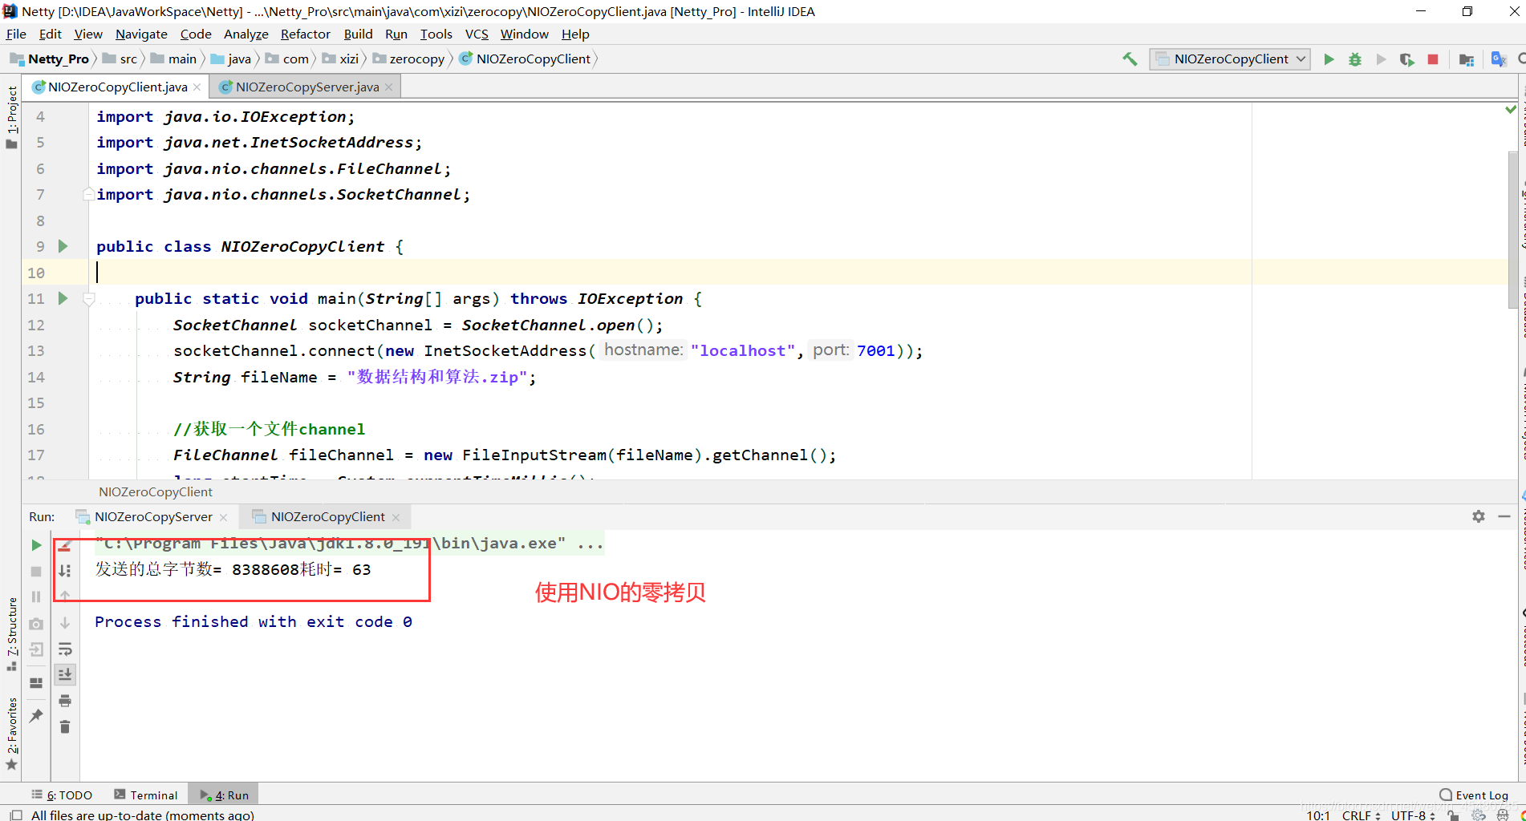Click the tool window quick-access icon in the status bar
1526x821 pixels.
(15, 815)
